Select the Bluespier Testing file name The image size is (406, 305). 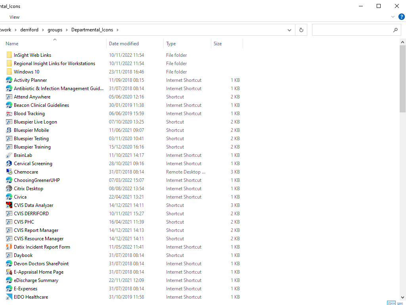pos(31,139)
